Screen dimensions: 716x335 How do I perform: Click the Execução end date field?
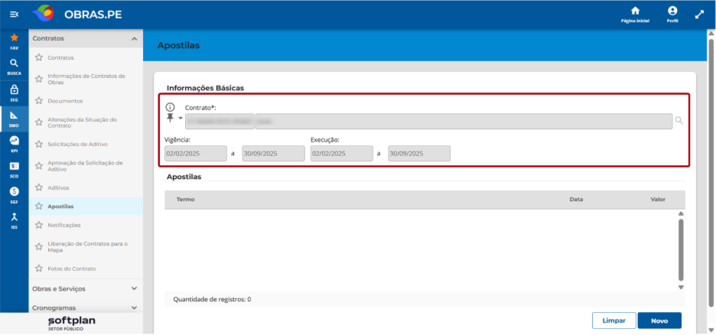(x=419, y=154)
